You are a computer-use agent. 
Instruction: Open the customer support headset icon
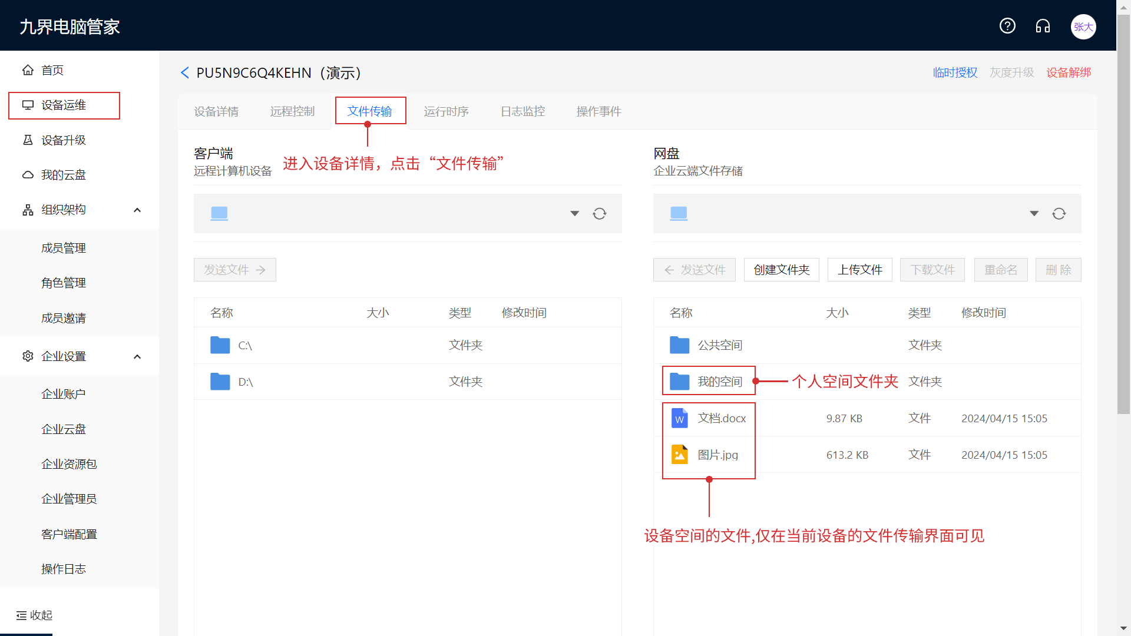[1043, 26]
